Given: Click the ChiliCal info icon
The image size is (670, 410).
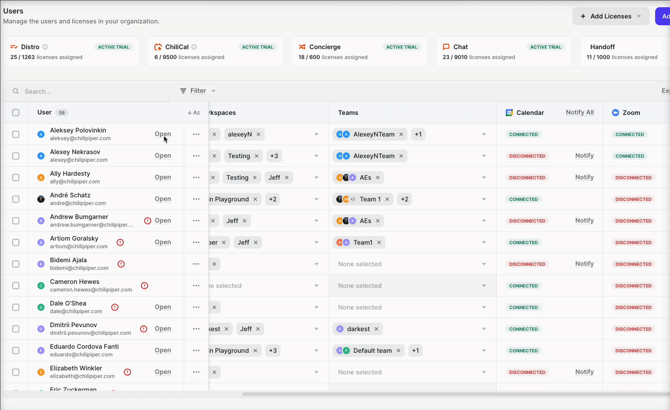Looking at the screenshot, I should 194,47.
